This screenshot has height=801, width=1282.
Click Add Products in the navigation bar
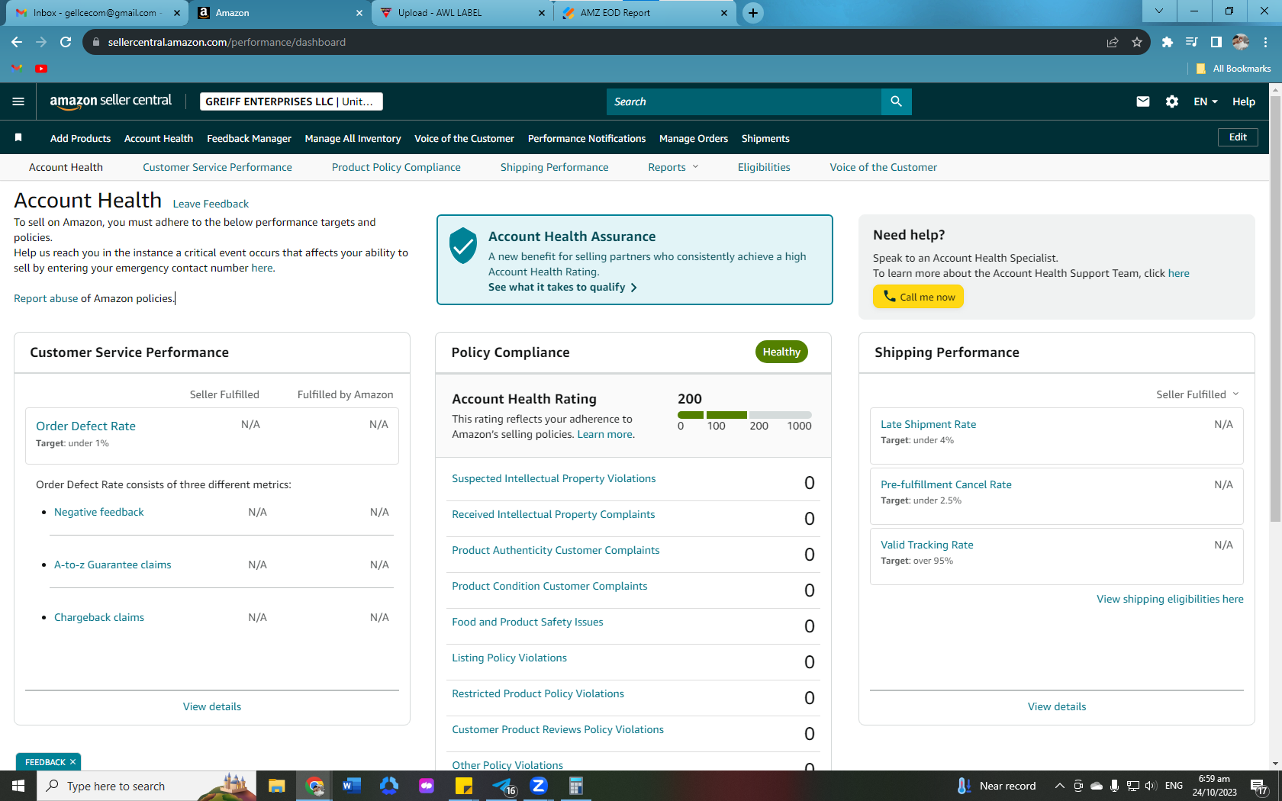click(80, 138)
